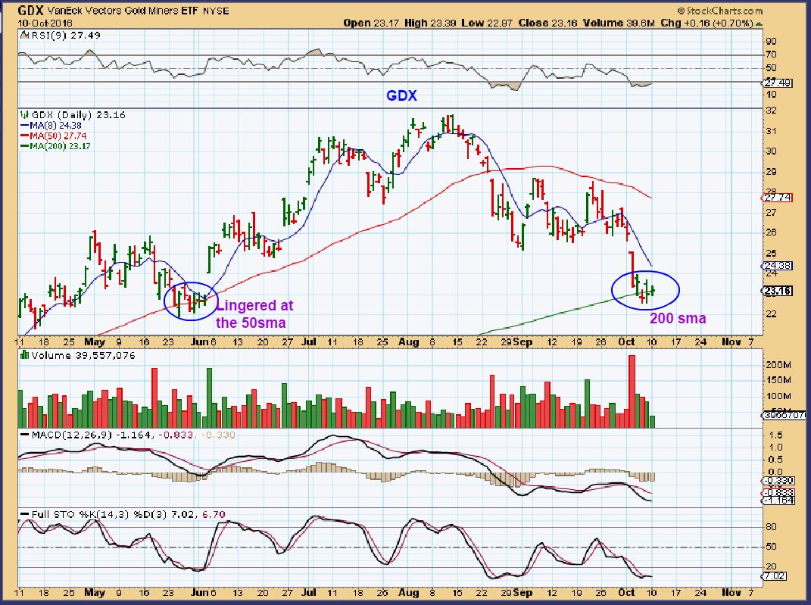Click the red line swatch beside MA(50)
Image resolution: width=811 pixels, height=605 pixels.
(x=24, y=136)
